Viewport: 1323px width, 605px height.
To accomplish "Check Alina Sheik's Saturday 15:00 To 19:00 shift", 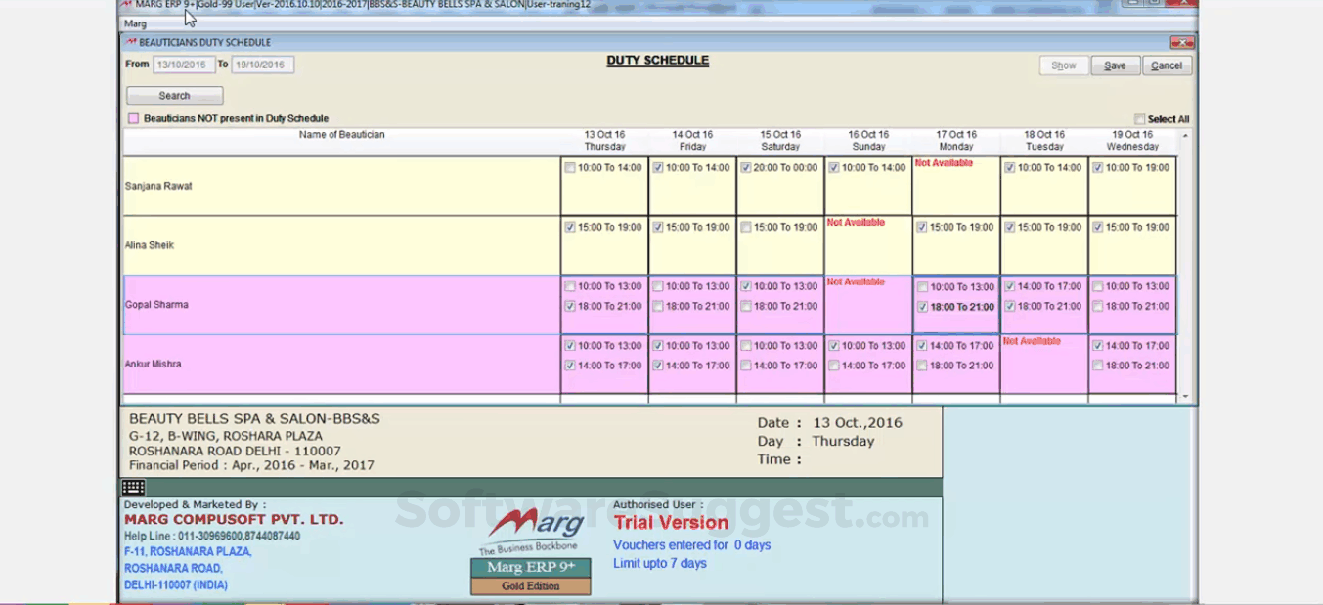I will click(746, 228).
